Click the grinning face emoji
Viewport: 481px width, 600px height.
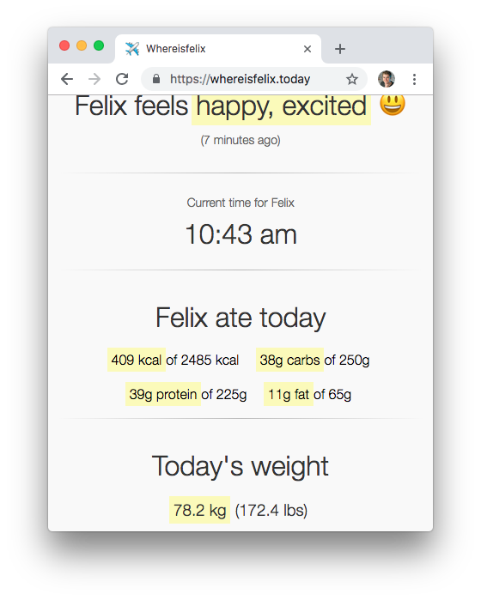393,105
